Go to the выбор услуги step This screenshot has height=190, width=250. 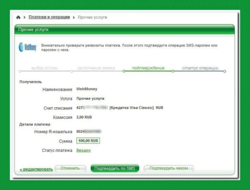44,68
